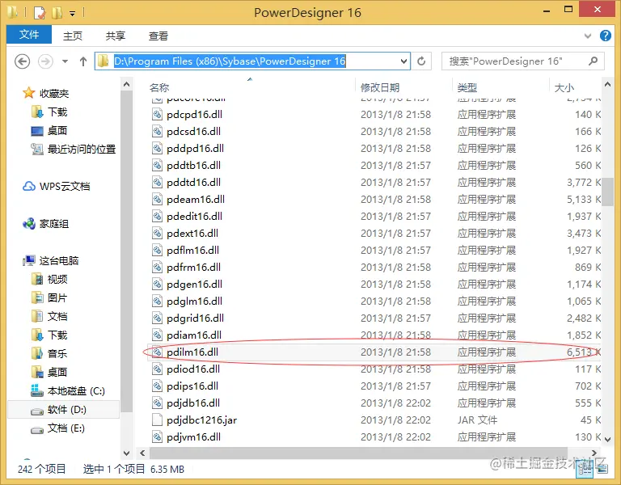
Task: Expand the address bar history dropdown
Action: click(403, 61)
